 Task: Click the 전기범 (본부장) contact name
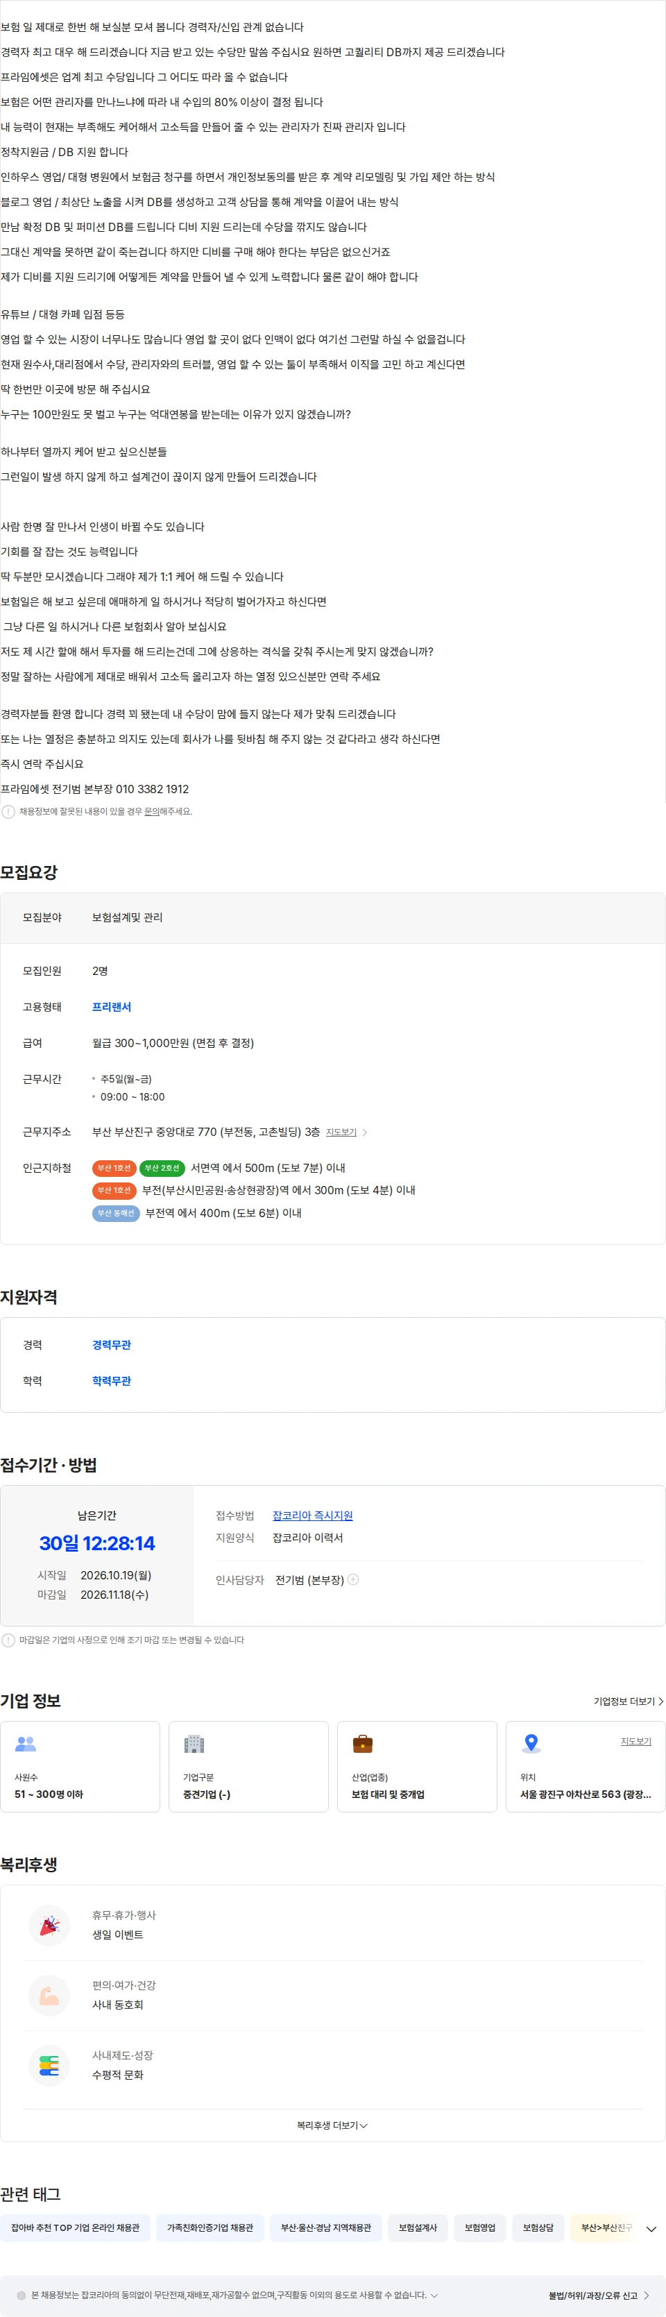tap(310, 1580)
